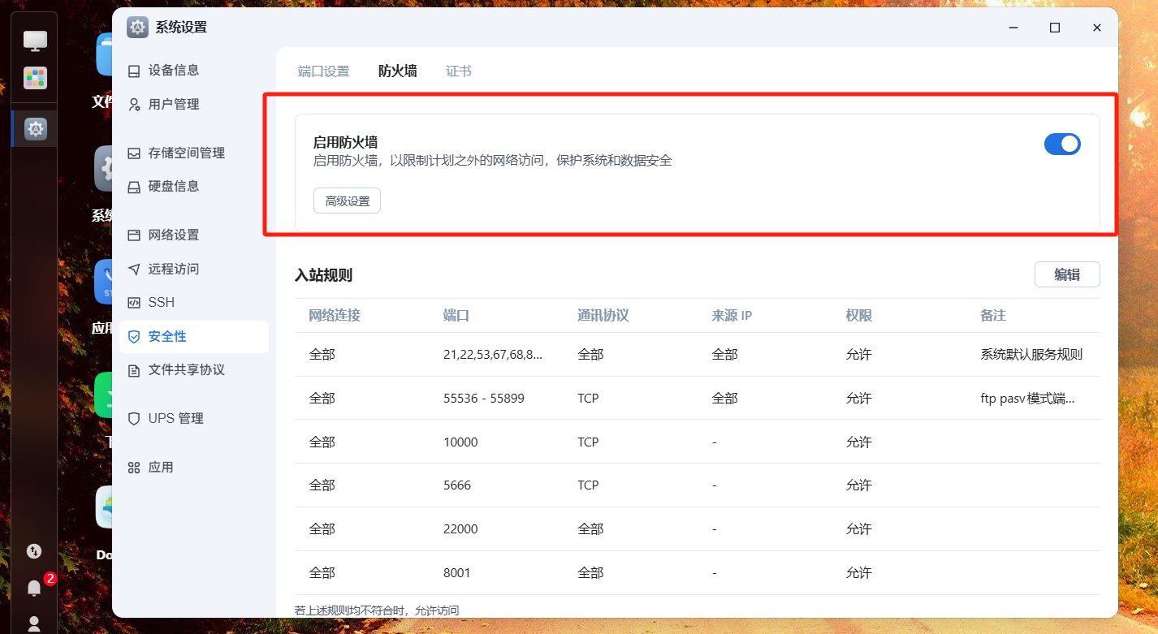Click the 编辑 button for 入站规则
This screenshot has height=634, width=1158.
point(1067,274)
